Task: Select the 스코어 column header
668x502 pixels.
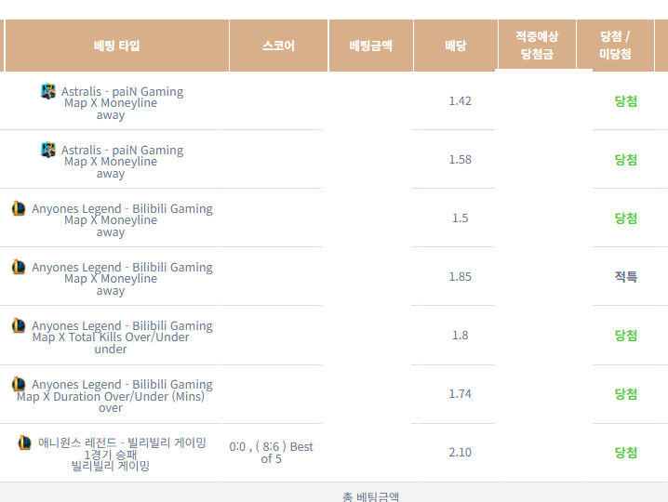Action: pos(278,46)
